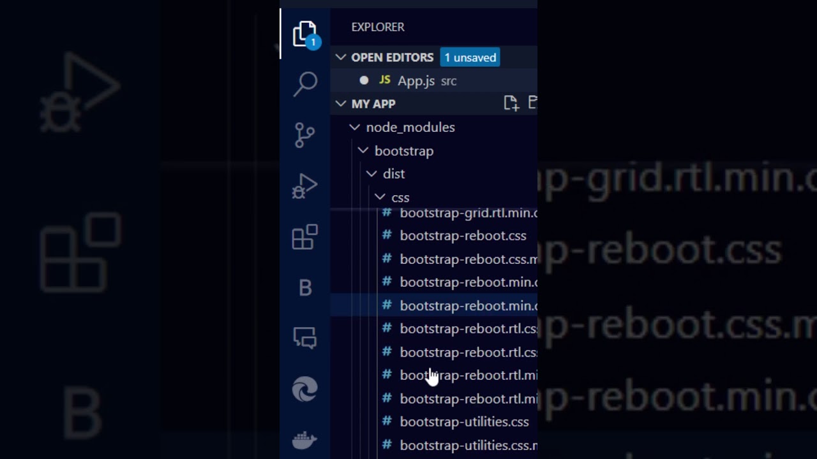Open the Docker view
This screenshot has height=459, width=817.
(305, 440)
